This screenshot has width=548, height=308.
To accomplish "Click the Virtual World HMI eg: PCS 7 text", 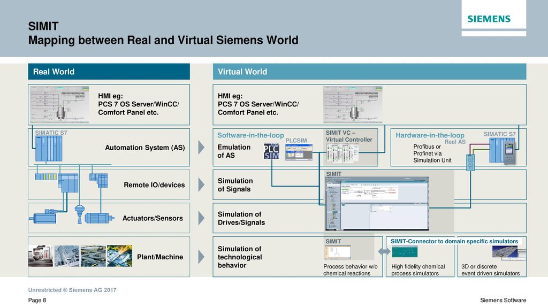I will (x=258, y=104).
